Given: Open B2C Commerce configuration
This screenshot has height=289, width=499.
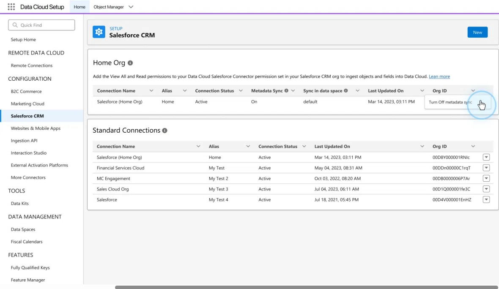Looking at the screenshot, I should click(x=26, y=91).
